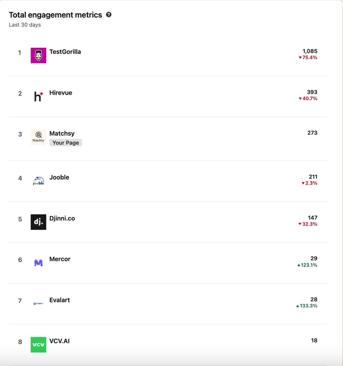Click TestGorilla's 1,085 engagement count
Viewport: 343px width, 366px height.
[310, 51]
